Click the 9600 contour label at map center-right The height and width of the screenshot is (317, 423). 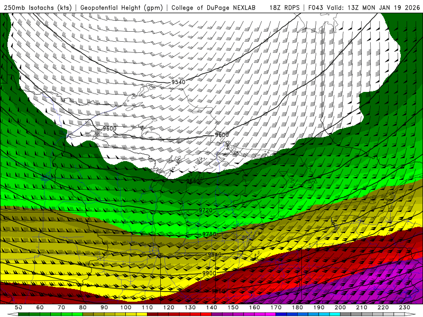222,135
